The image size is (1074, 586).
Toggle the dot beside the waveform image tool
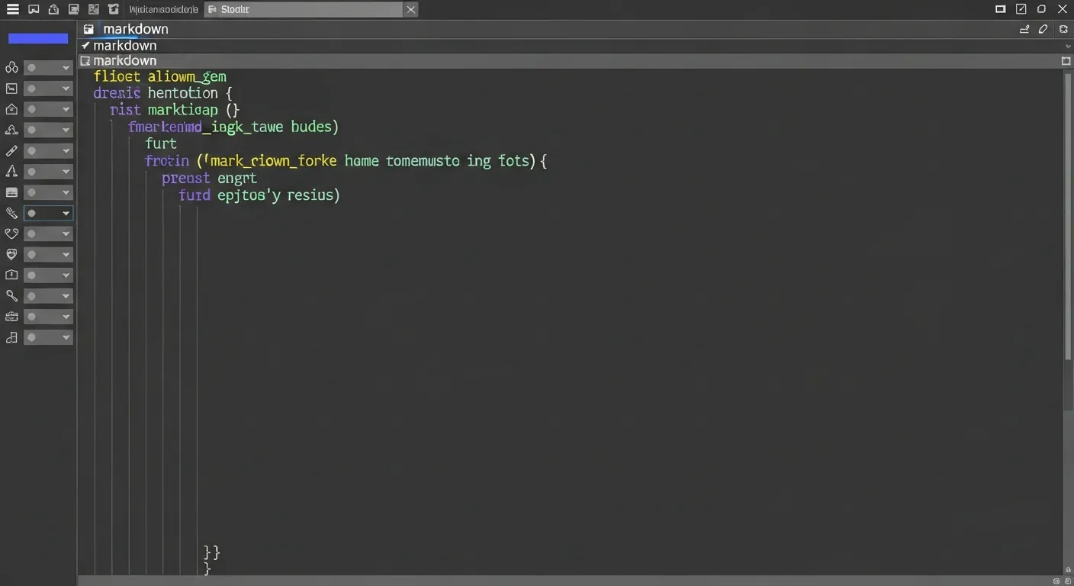click(x=31, y=192)
